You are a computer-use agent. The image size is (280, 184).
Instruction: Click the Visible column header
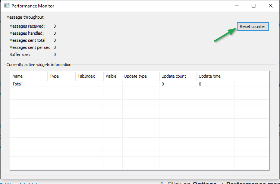[113, 76]
